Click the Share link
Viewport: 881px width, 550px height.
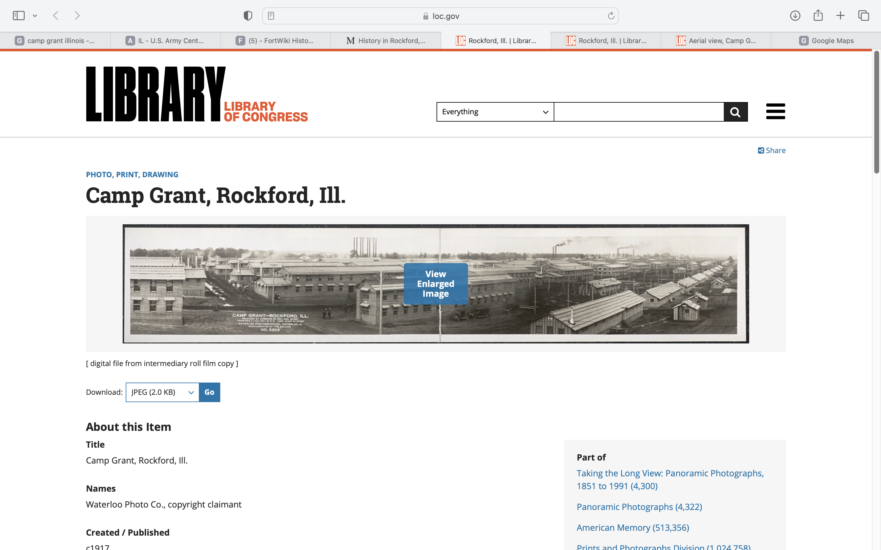coord(771,150)
